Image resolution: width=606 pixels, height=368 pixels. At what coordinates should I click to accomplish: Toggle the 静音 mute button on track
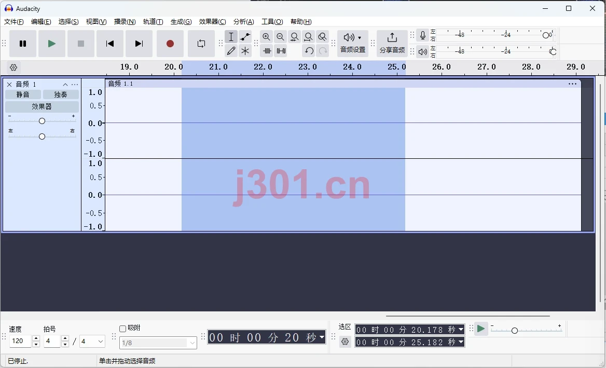tap(23, 94)
